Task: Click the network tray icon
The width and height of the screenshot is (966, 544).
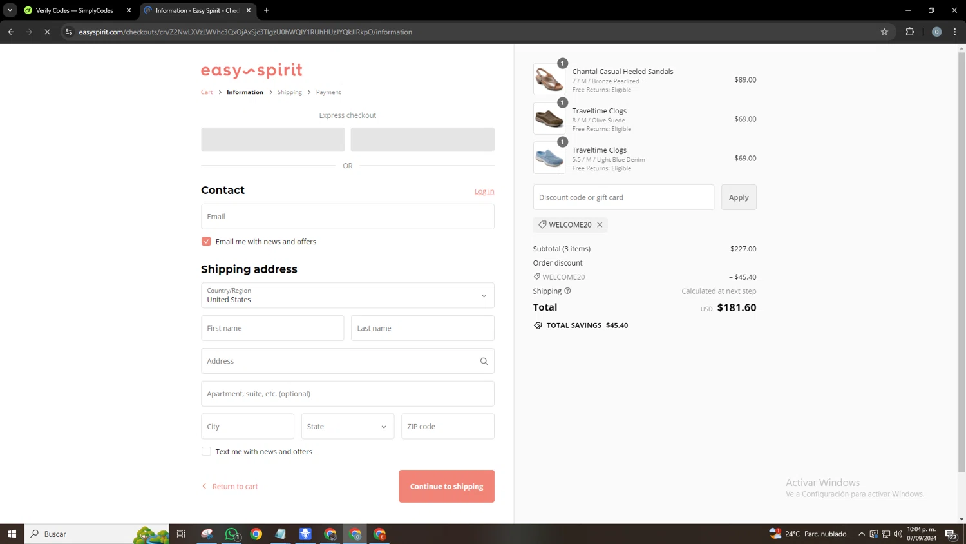Action: click(886, 534)
